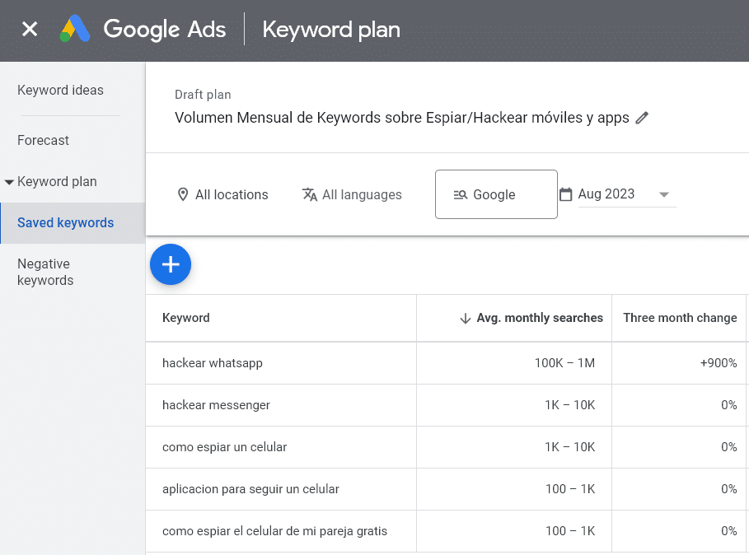This screenshot has height=555, width=749.
Task: Click the location pin icon
Action: point(182,194)
